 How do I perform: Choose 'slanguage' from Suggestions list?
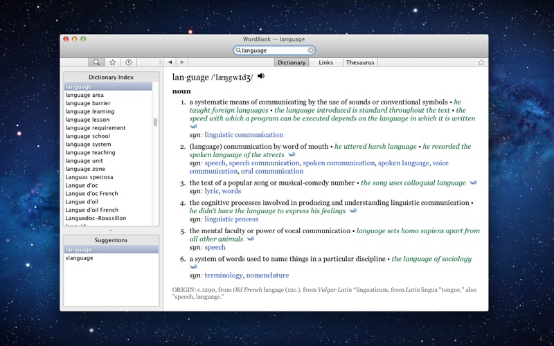click(80, 258)
